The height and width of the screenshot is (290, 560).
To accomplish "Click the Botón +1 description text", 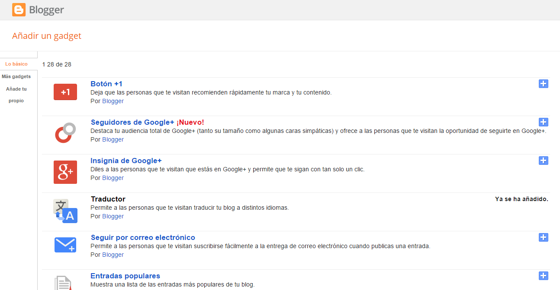I will click(x=211, y=92).
